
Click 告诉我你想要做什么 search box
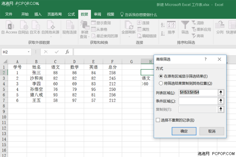pyautogui.click(x=139, y=15)
